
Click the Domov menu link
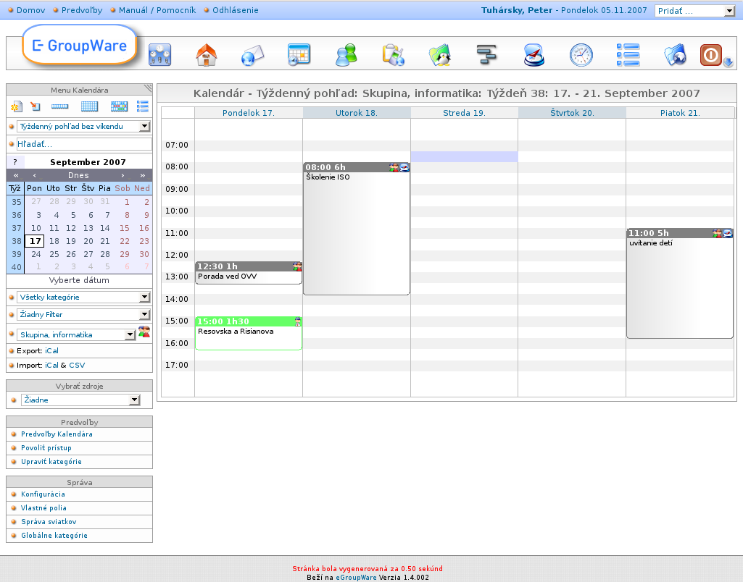[30, 10]
